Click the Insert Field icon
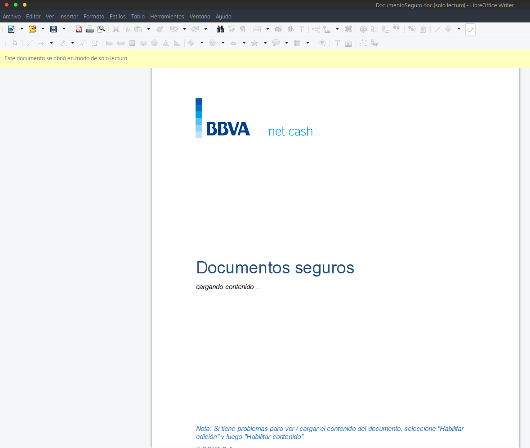Screen dimensions: 530x448 pos(327,29)
